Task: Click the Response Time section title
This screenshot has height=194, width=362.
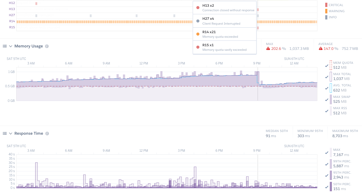Action: (x=29, y=133)
